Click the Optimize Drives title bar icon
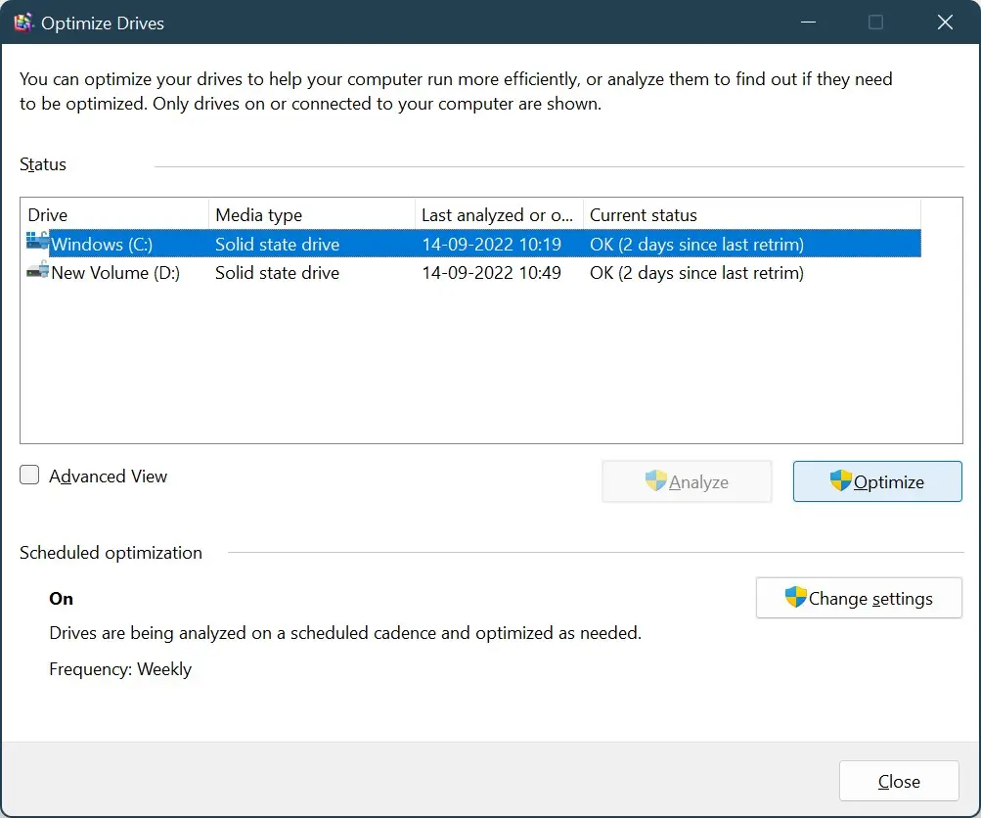 tap(23, 23)
